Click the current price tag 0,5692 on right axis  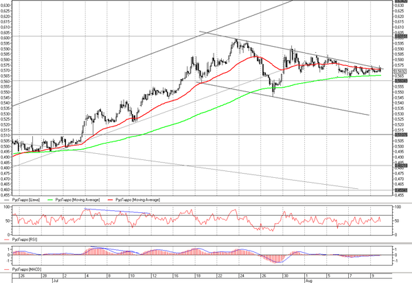[400, 71]
